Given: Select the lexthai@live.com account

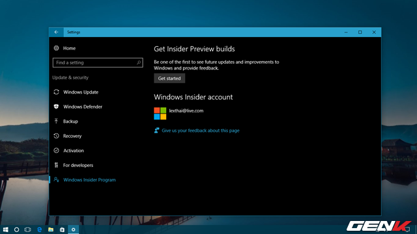Looking at the screenshot, I should pyautogui.click(x=186, y=110).
